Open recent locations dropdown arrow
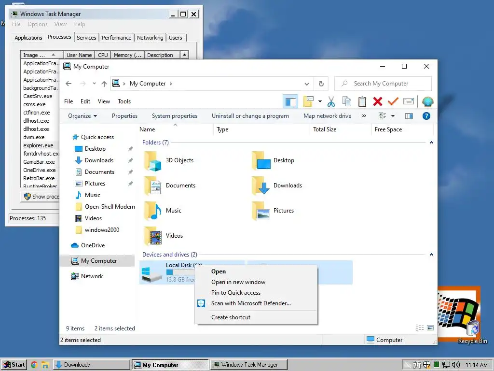 click(94, 84)
